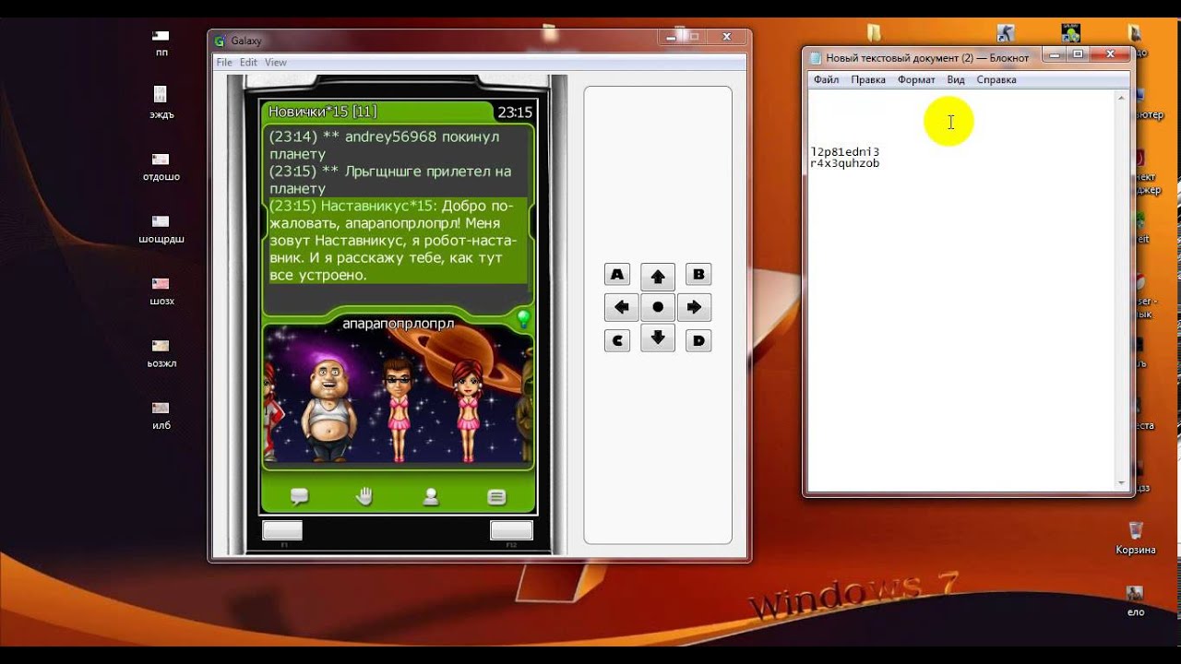Open Формат menu in Notepad
The height and width of the screenshot is (664, 1181).
tap(916, 80)
